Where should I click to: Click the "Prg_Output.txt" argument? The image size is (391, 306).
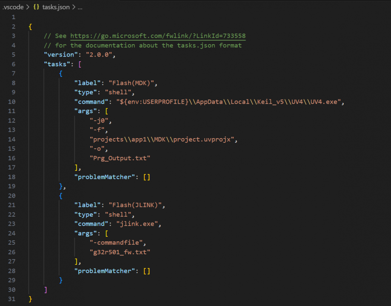point(120,158)
